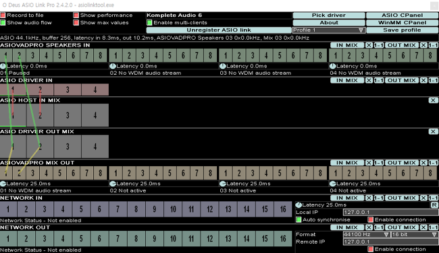The width and height of the screenshot is (439, 253).
Task: Open the ASIO CPanel
Action: pos(402,15)
